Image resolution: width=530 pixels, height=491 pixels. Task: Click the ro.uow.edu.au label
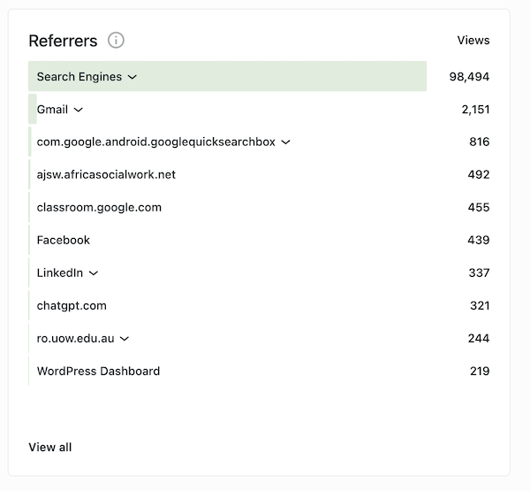click(x=75, y=338)
